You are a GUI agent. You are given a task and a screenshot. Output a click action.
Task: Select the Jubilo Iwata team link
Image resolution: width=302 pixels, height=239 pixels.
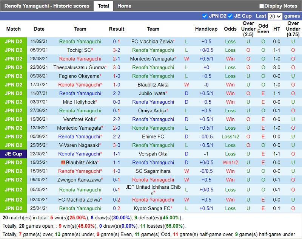click(x=152, y=93)
